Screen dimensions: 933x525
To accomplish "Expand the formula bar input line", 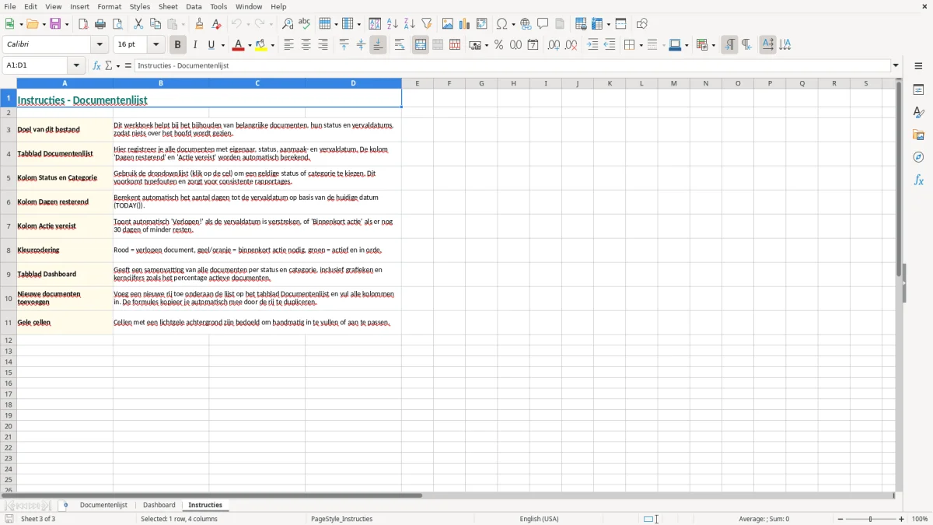I will click(896, 66).
